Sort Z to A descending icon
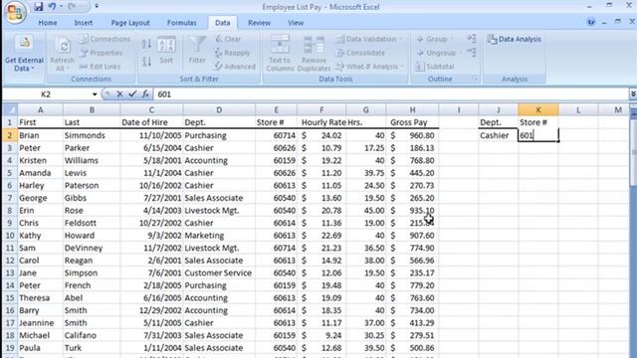This screenshot has width=637, height=358. [x=146, y=62]
